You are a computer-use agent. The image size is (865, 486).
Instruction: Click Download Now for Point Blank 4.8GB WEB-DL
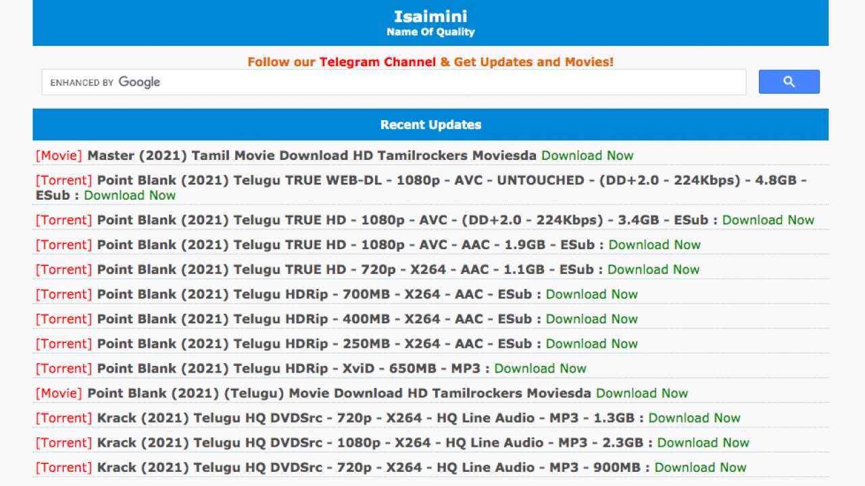(130, 195)
